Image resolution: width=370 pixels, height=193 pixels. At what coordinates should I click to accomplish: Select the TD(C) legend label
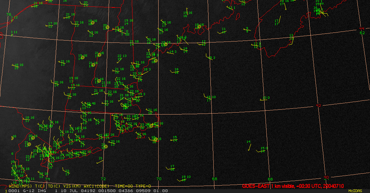coord(54,186)
